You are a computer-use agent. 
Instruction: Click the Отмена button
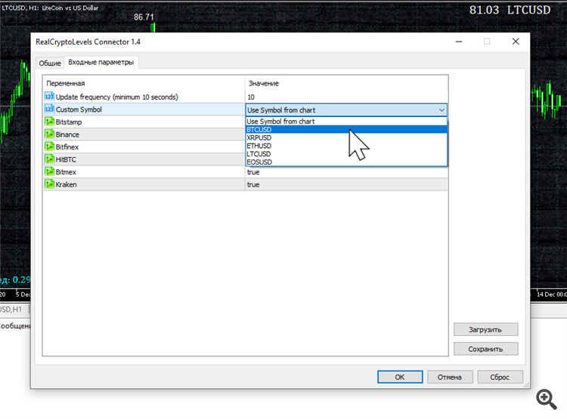click(x=450, y=377)
